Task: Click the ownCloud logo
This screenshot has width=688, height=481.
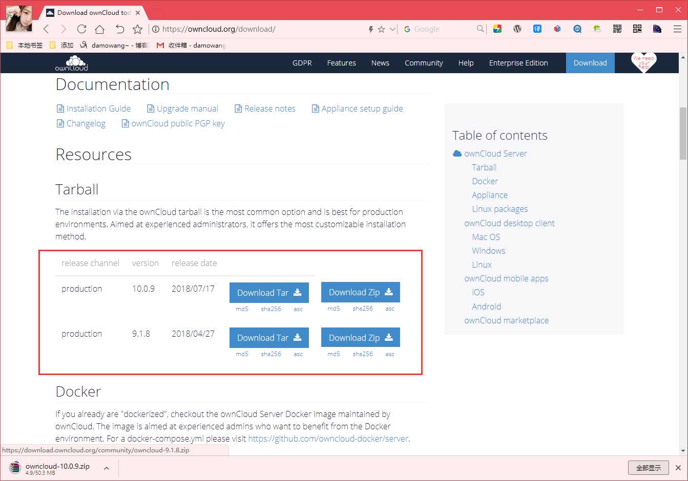Action: point(71,63)
